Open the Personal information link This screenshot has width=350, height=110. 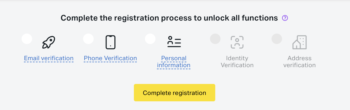pyautogui.click(x=174, y=62)
